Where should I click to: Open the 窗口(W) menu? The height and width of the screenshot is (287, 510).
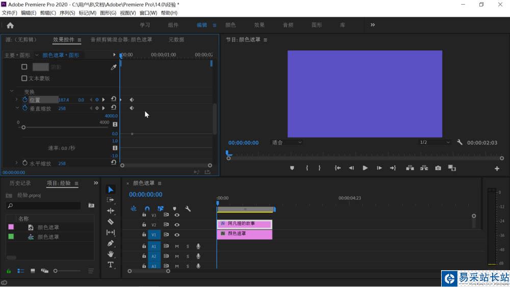coord(148,13)
